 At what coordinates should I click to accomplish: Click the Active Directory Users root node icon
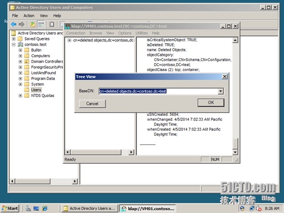(13, 33)
